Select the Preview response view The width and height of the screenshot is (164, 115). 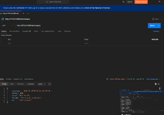[21, 84]
